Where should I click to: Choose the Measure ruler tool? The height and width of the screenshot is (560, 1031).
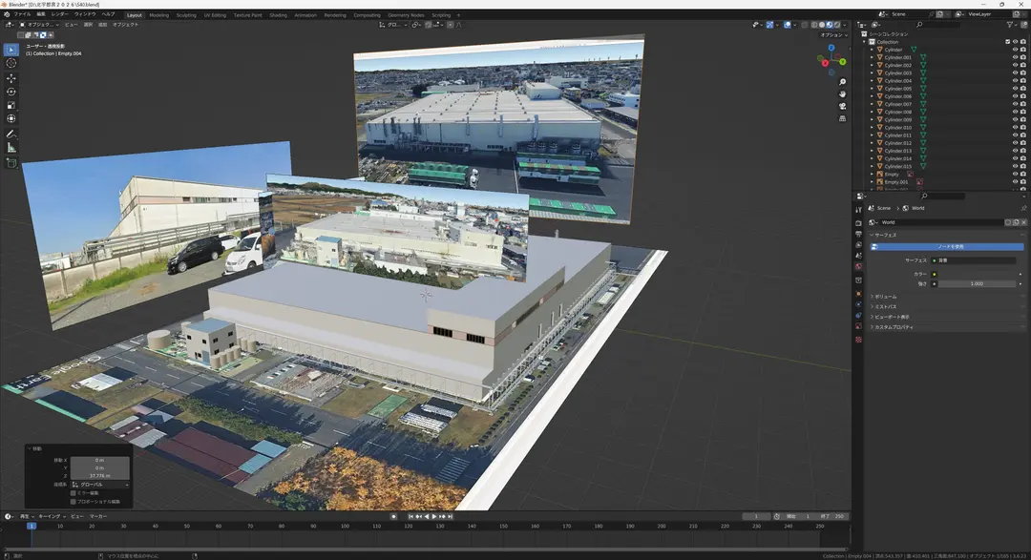coord(11,147)
